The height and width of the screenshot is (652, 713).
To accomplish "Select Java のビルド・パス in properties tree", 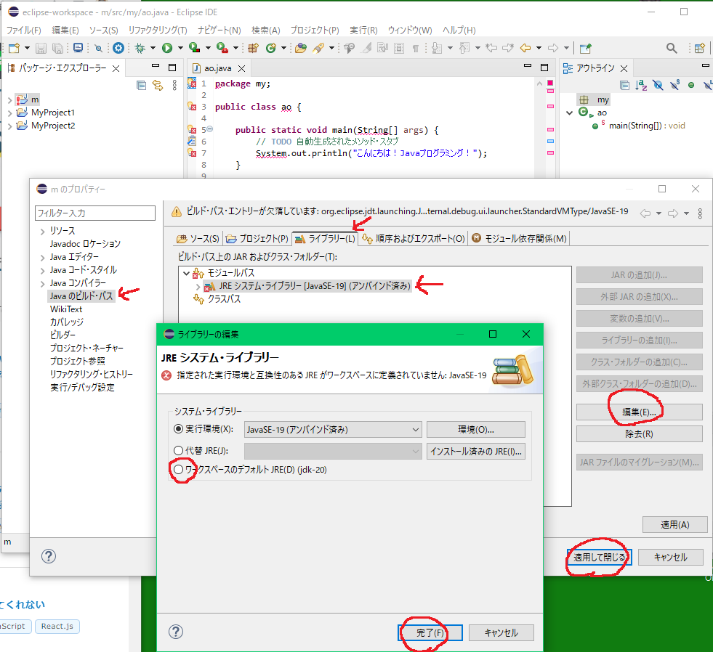I will tap(81, 296).
